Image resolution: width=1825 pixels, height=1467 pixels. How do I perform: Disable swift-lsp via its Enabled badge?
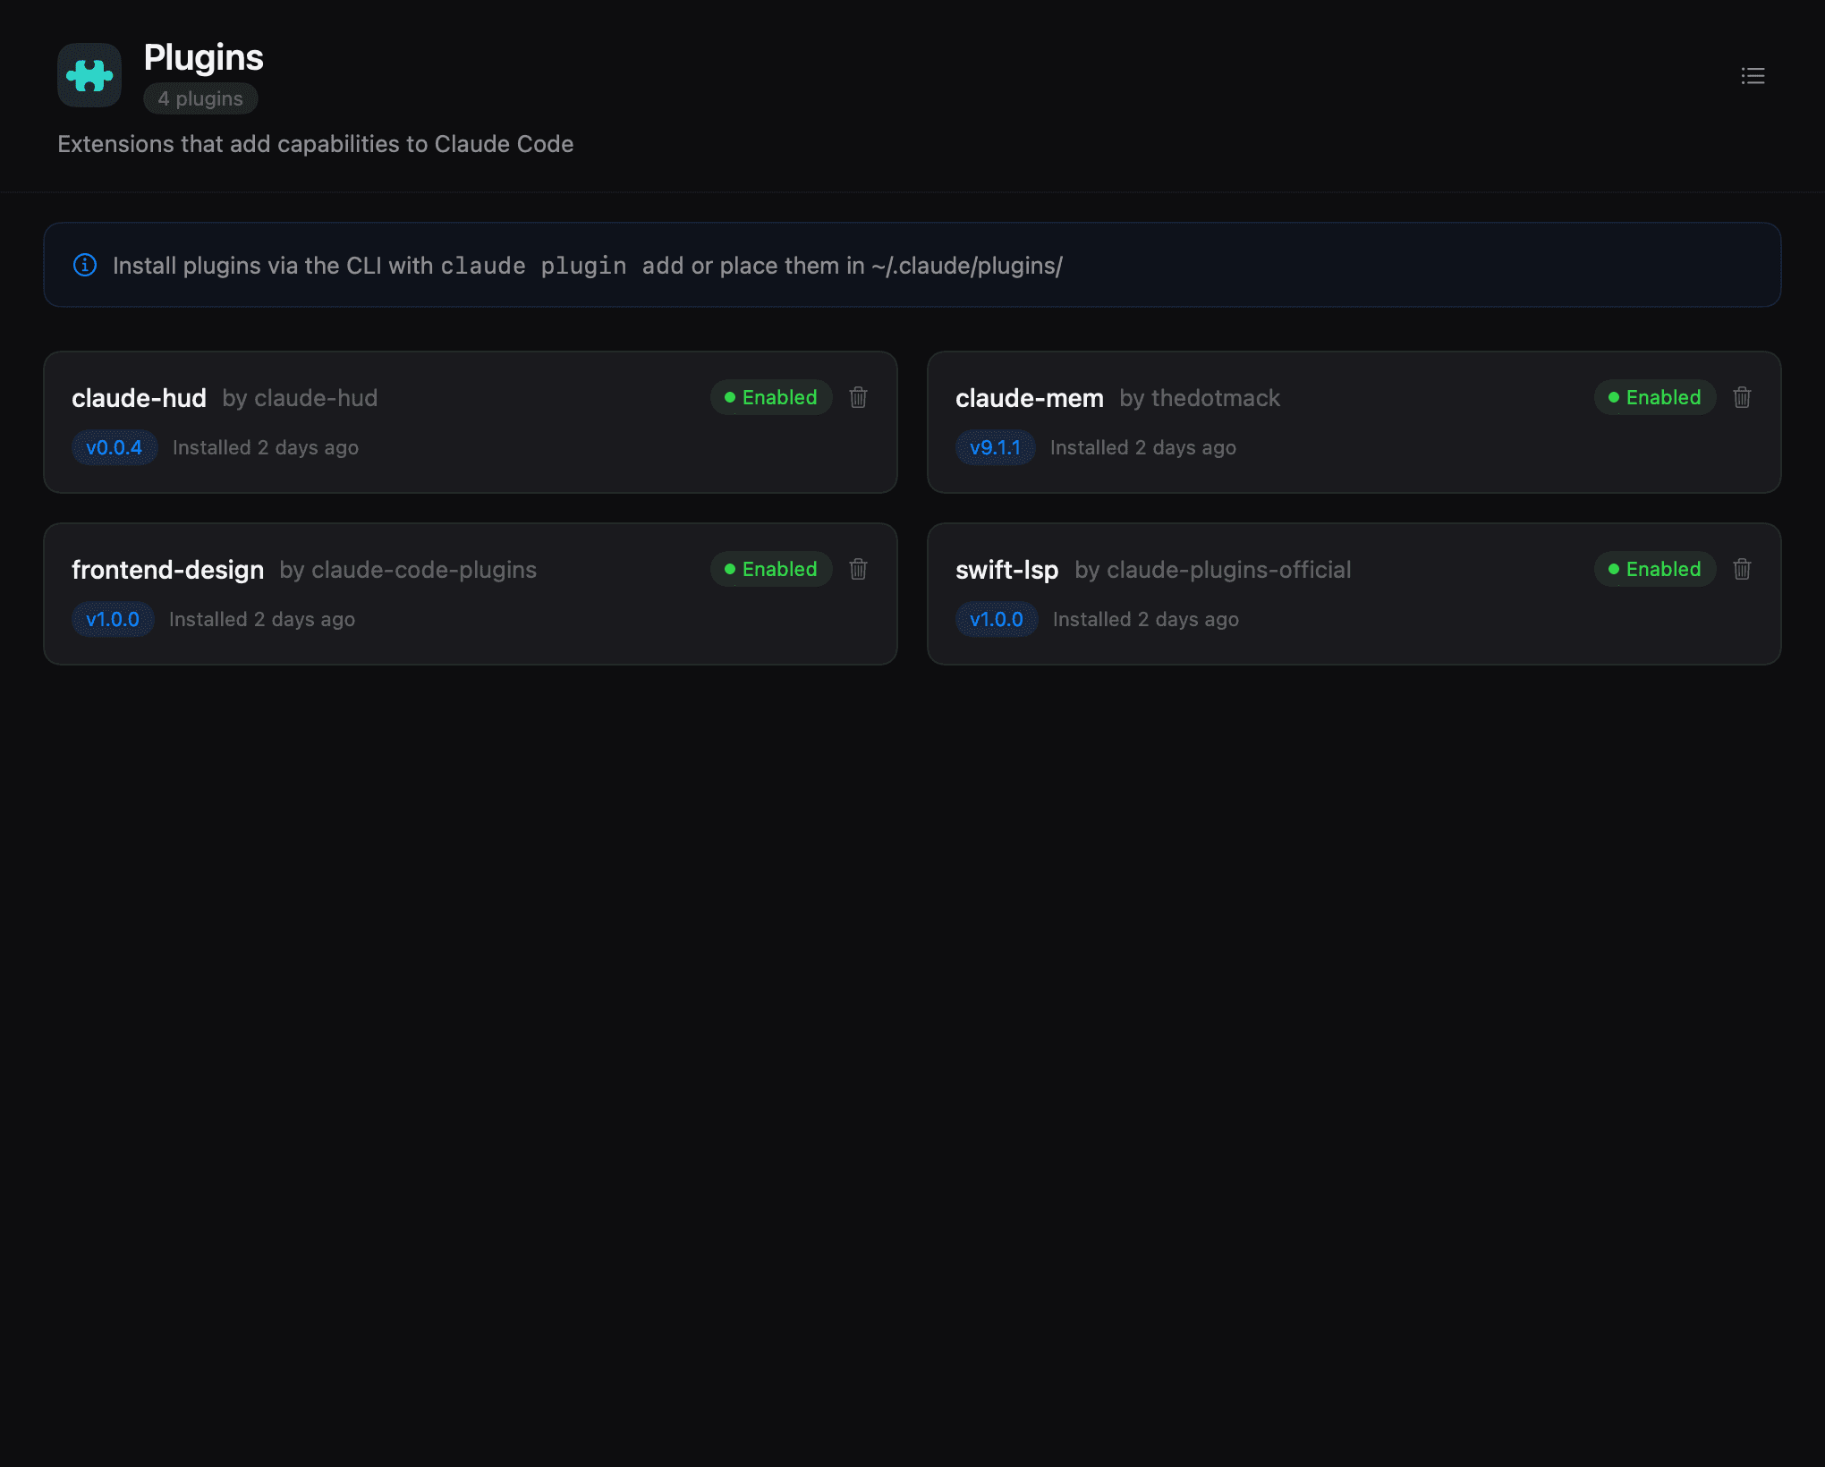click(x=1654, y=569)
